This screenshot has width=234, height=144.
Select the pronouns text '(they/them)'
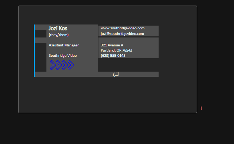pos(59,35)
